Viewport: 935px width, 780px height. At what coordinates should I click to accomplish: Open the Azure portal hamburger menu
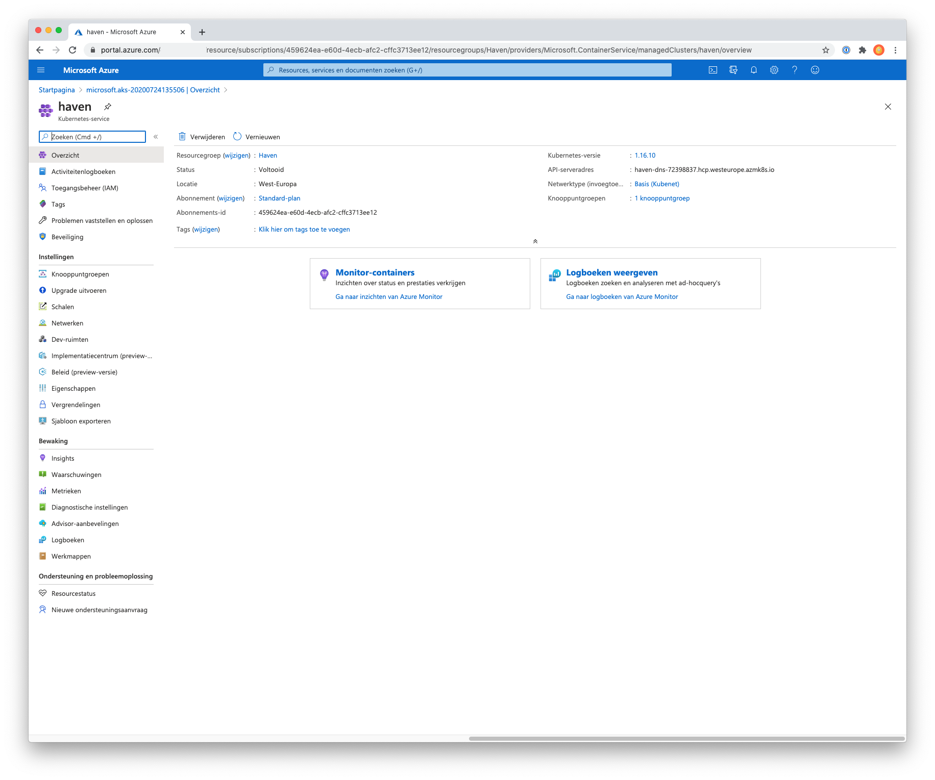[x=41, y=70]
